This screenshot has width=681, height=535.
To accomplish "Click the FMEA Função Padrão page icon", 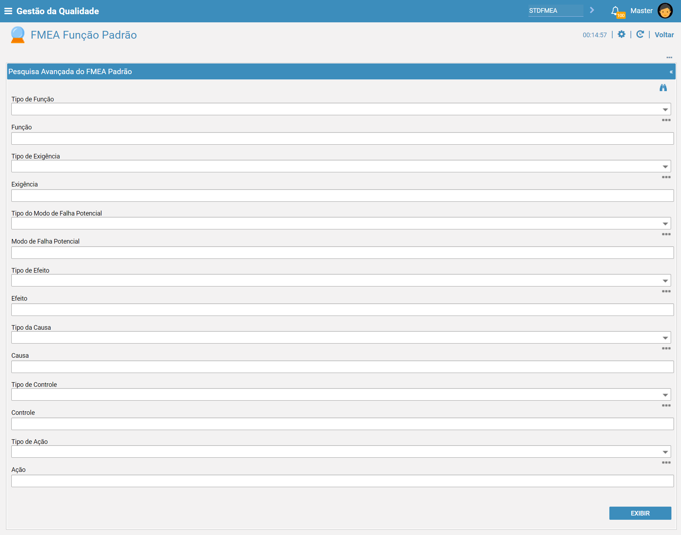I will point(18,35).
